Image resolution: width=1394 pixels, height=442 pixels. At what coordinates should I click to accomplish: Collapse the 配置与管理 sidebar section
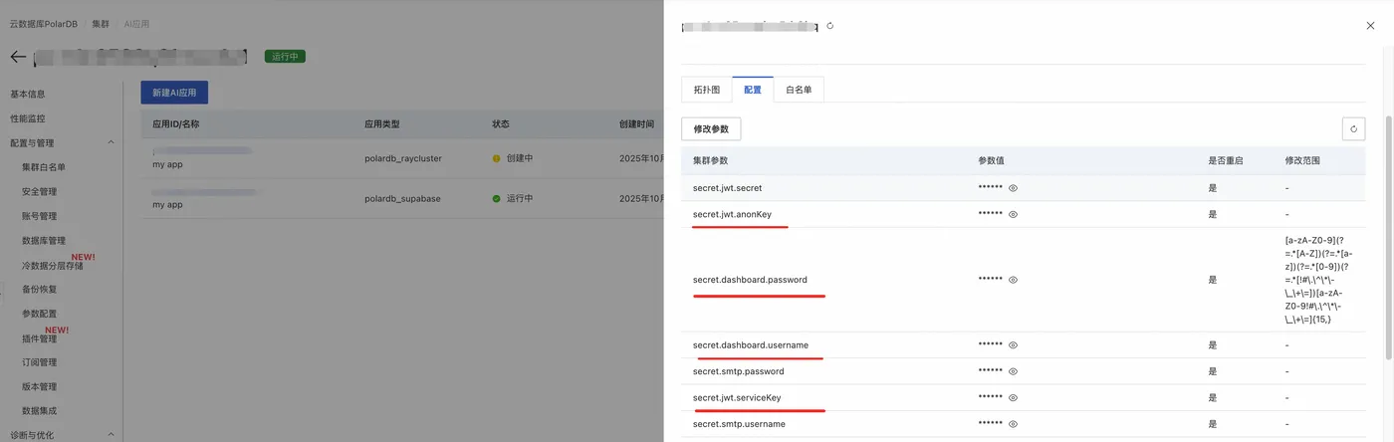pyautogui.click(x=111, y=142)
